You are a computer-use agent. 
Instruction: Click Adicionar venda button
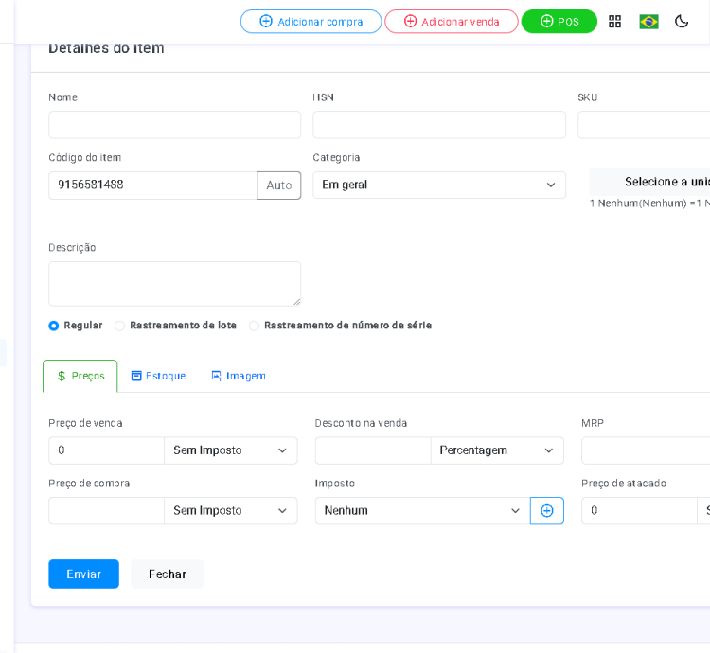pyautogui.click(x=451, y=22)
